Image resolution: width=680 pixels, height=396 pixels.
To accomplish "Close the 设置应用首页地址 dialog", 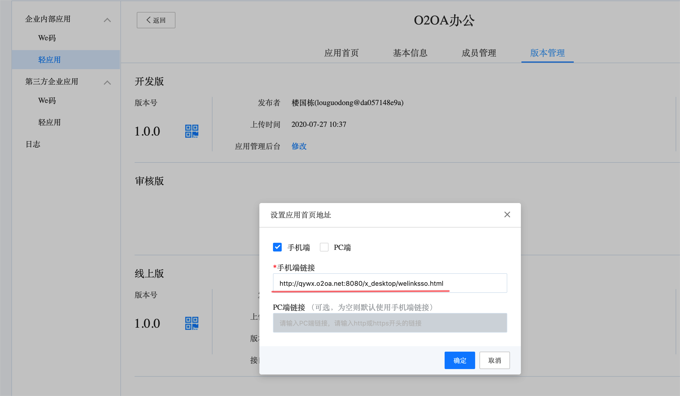I will click(507, 214).
